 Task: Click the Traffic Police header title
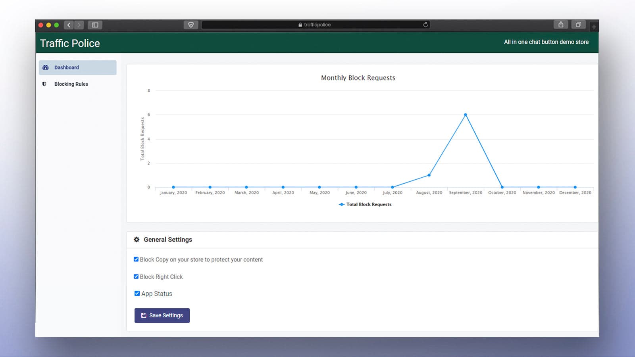click(70, 43)
